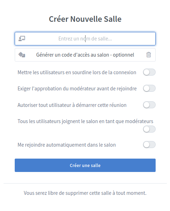Click the 'Créer une salle' button
Image resolution: width=170 pixels, height=211 pixels.
coord(85,165)
